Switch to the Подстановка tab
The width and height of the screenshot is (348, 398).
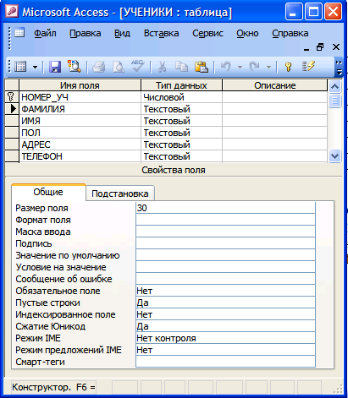coord(120,194)
